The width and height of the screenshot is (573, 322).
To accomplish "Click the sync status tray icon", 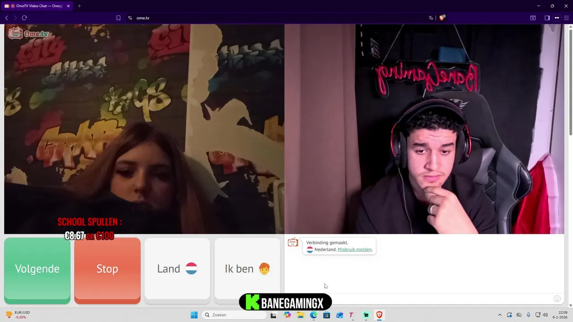I will coord(509,315).
